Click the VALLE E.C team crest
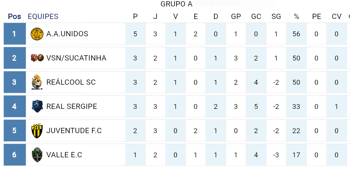 [37, 155]
